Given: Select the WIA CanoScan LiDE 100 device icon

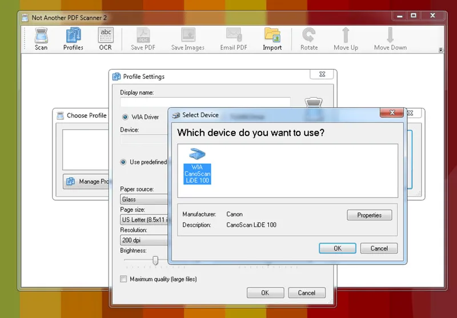Looking at the screenshot, I should pyautogui.click(x=197, y=166).
